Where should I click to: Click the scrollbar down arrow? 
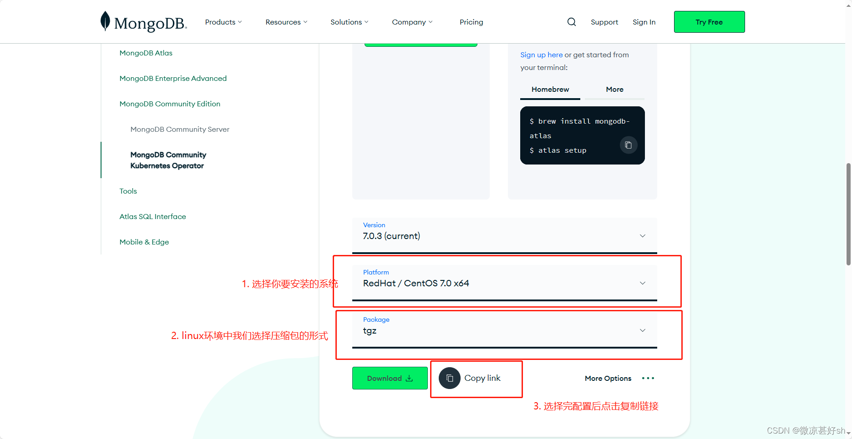coord(847,435)
